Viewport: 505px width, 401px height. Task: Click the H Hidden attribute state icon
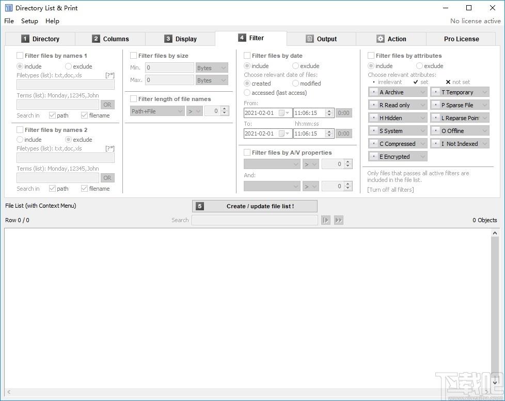click(373, 118)
